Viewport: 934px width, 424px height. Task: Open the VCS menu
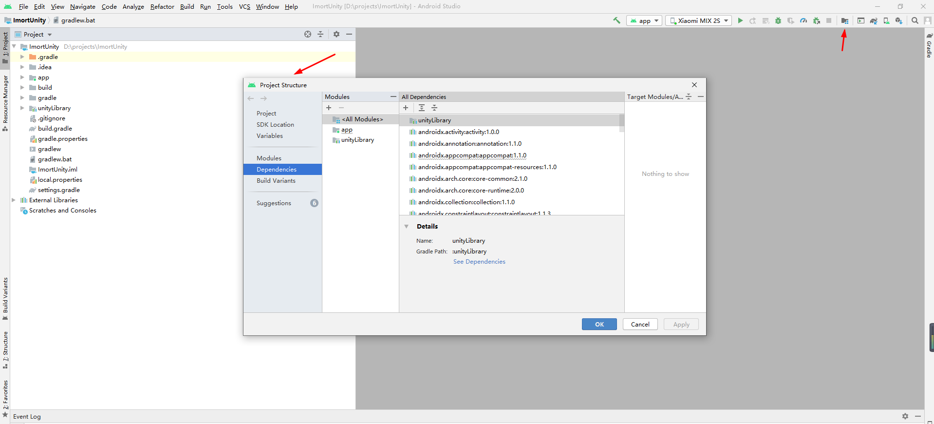(x=244, y=6)
